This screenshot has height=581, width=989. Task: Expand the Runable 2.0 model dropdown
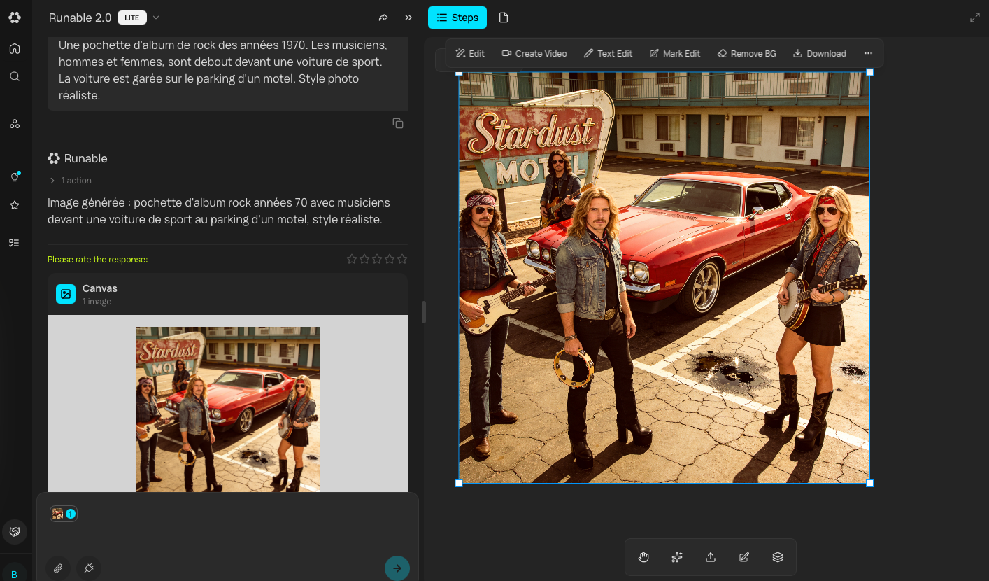click(156, 17)
